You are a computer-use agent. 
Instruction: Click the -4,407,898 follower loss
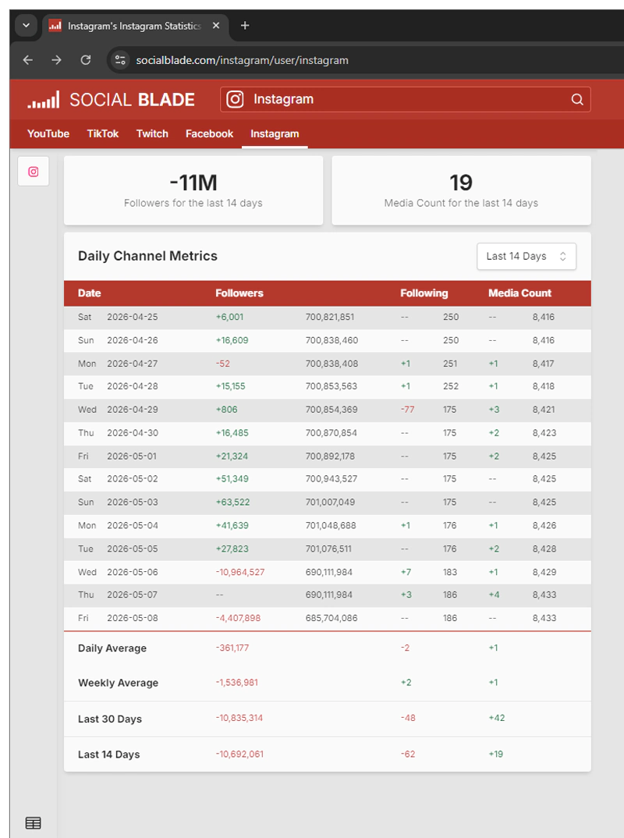(x=238, y=618)
